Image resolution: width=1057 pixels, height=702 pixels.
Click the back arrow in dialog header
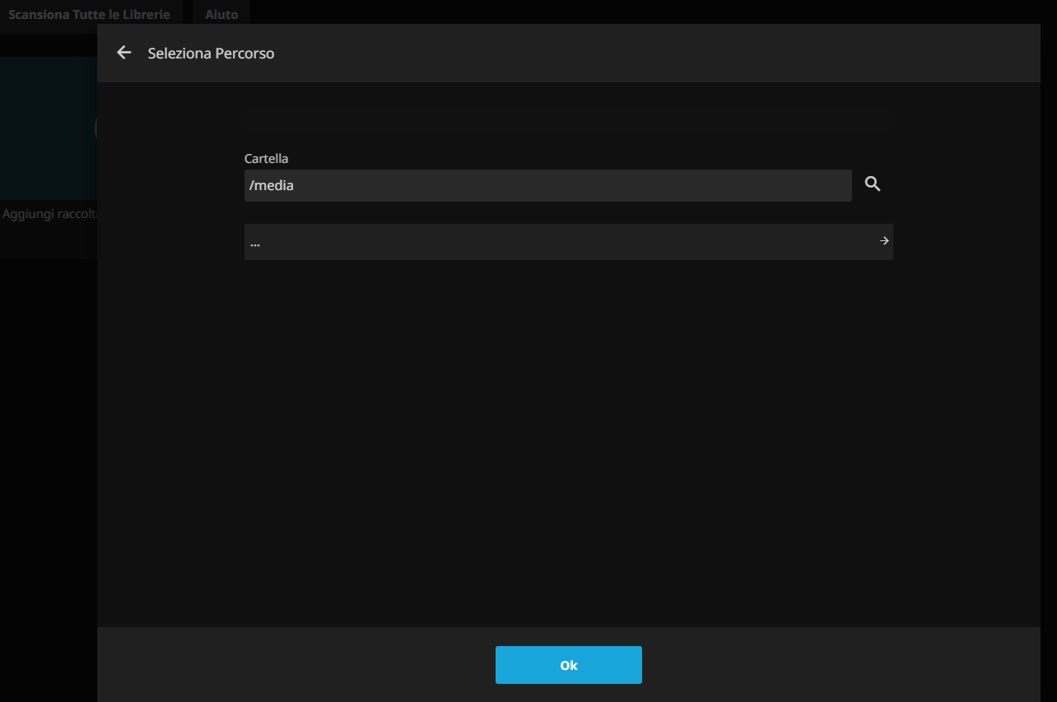pos(124,53)
